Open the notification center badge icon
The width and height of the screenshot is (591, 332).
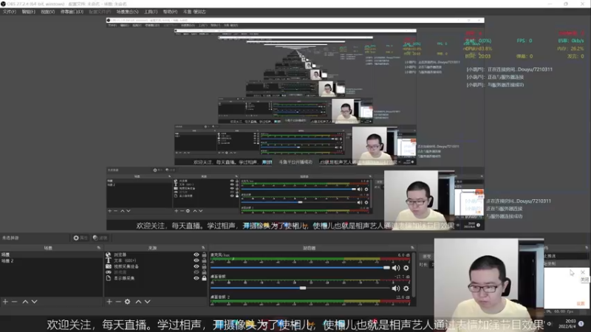[581, 324]
